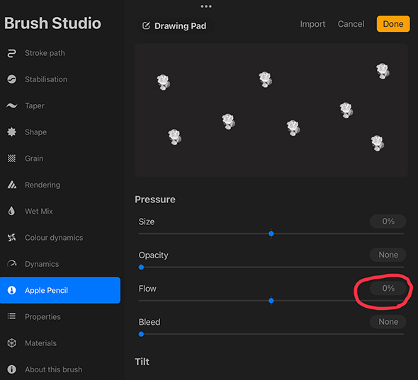Viewport: 418px width, 380px height.
Task: Click the Dynamics gauge icon
Action: (x=11, y=264)
